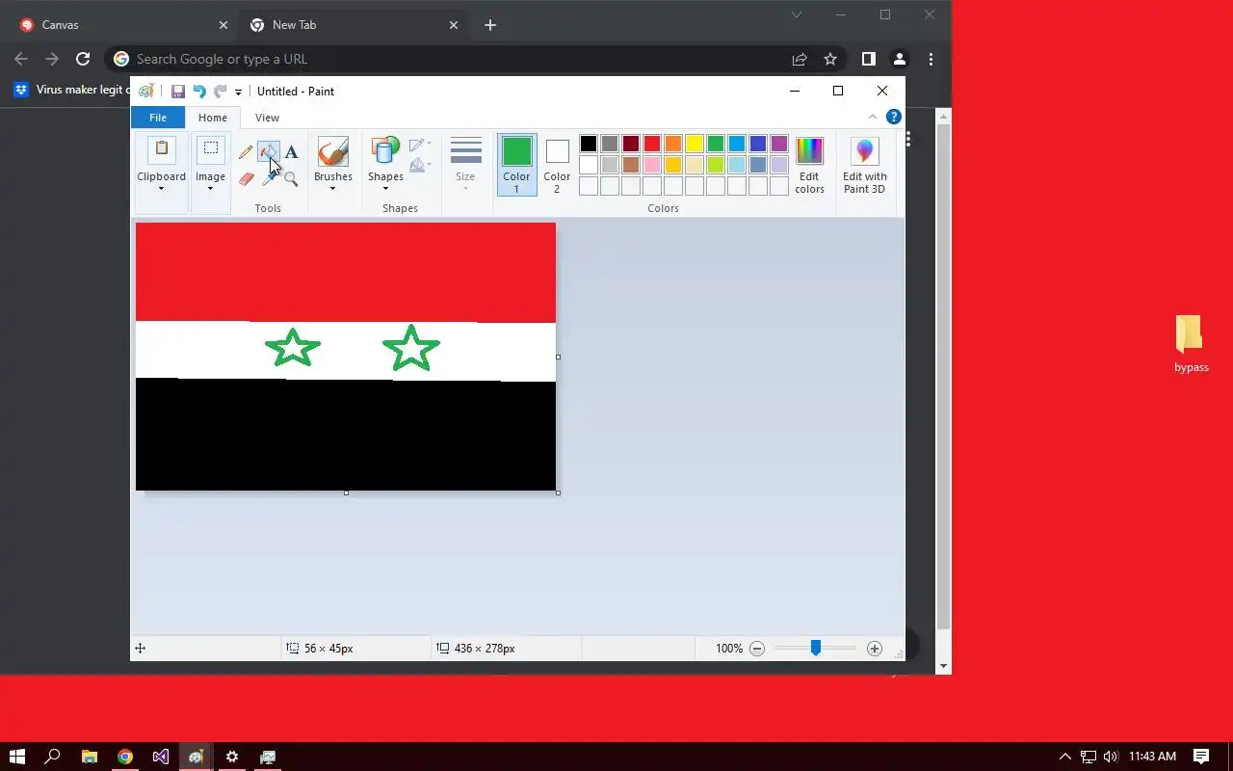Click the Redo arrow in Paint
The height and width of the screenshot is (771, 1233).
(x=220, y=92)
